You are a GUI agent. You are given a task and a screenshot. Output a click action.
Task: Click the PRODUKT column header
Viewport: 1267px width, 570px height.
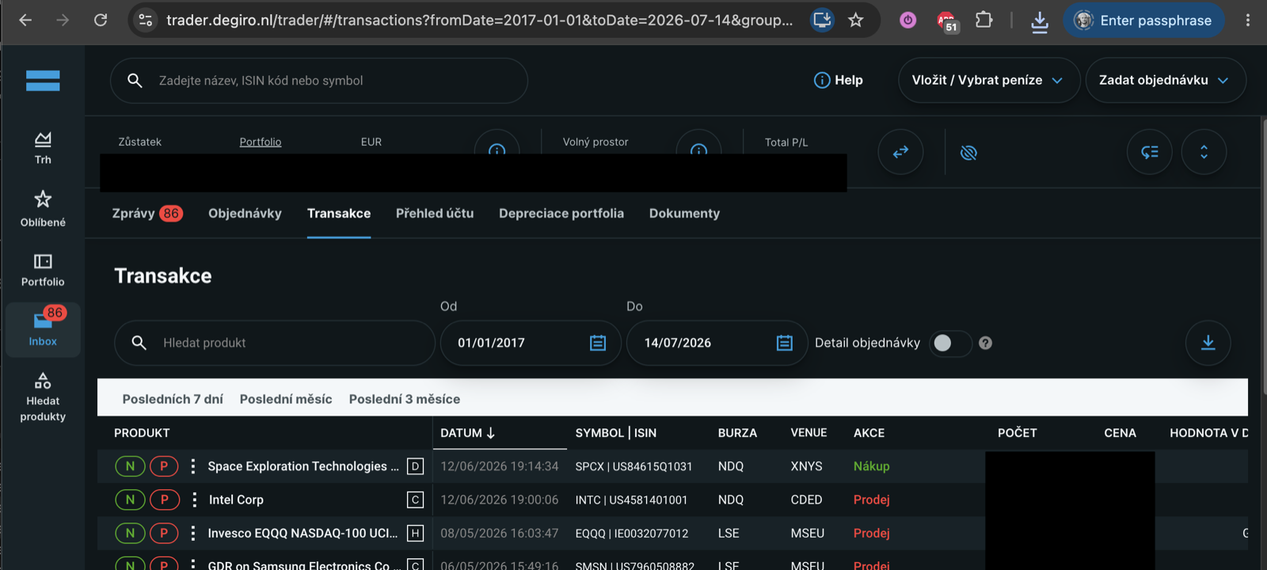[142, 433]
